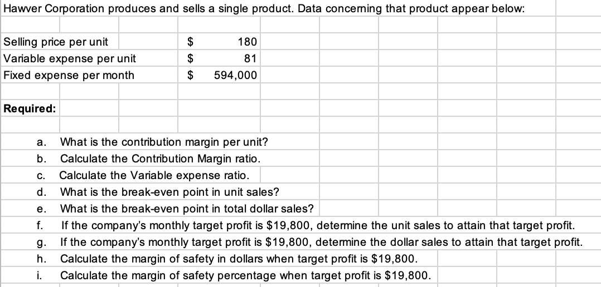Image resolution: width=601 pixels, height=287 pixels.
Task: Click the letter 'b.' list marker
Action: (x=42, y=159)
